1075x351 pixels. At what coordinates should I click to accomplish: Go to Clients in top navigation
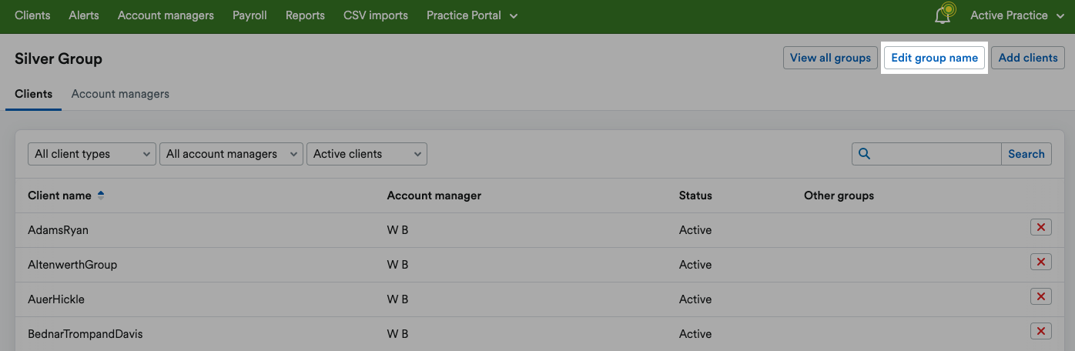(32, 15)
